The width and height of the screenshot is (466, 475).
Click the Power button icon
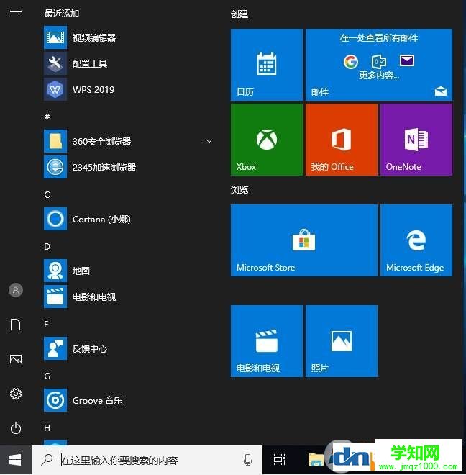[16, 428]
